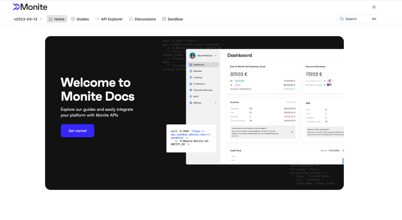Screen dimensions: 402x220
Task: Click the Monite logo
Action: click(x=30, y=7)
